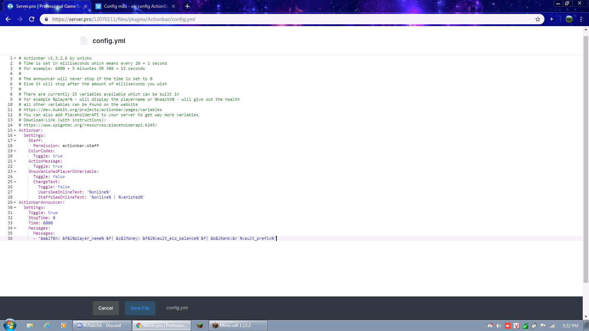This screenshot has height=331, width=589.
Task: Click the page's vertical scrollbar thumb
Action: coord(586,159)
